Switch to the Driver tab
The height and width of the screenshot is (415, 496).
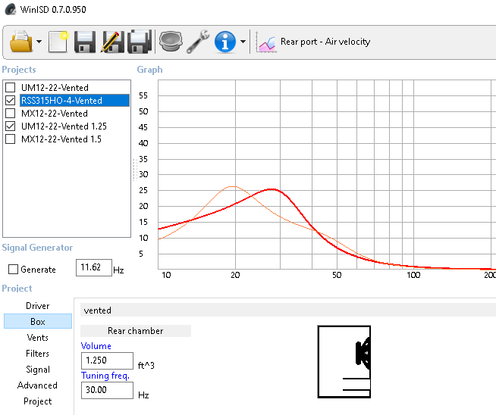point(38,306)
